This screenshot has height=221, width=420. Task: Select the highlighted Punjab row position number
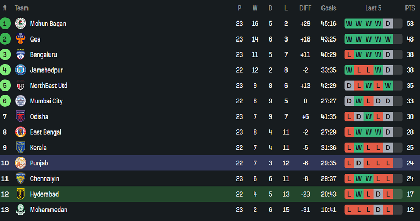5,163
